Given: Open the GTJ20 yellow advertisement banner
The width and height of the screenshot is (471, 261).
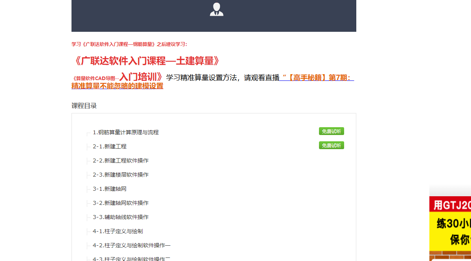Looking at the screenshot, I should pyautogui.click(x=450, y=228).
